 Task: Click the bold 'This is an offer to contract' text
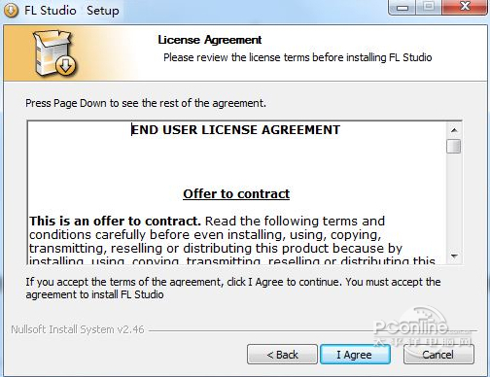115,221
